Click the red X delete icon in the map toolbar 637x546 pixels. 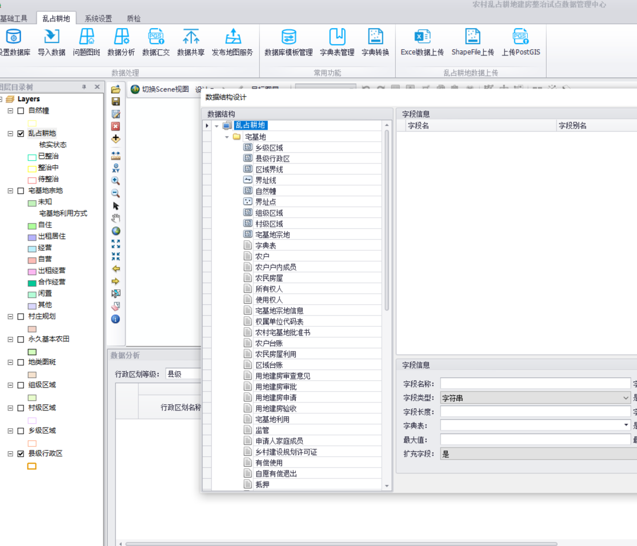click(116, 126)
